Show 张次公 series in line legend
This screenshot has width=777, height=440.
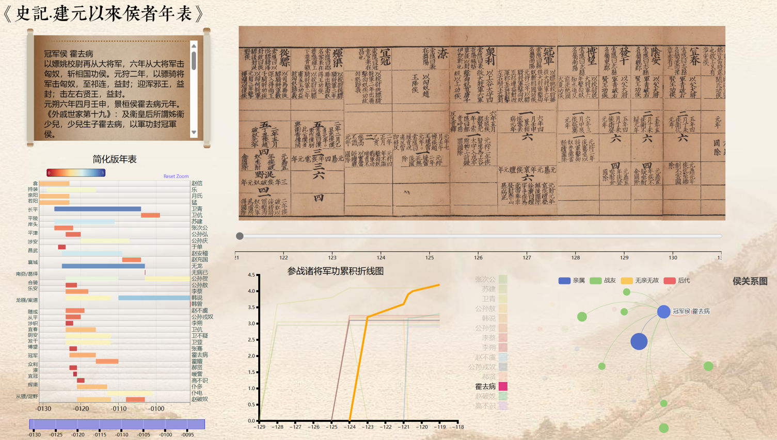(x=485, y=280)
